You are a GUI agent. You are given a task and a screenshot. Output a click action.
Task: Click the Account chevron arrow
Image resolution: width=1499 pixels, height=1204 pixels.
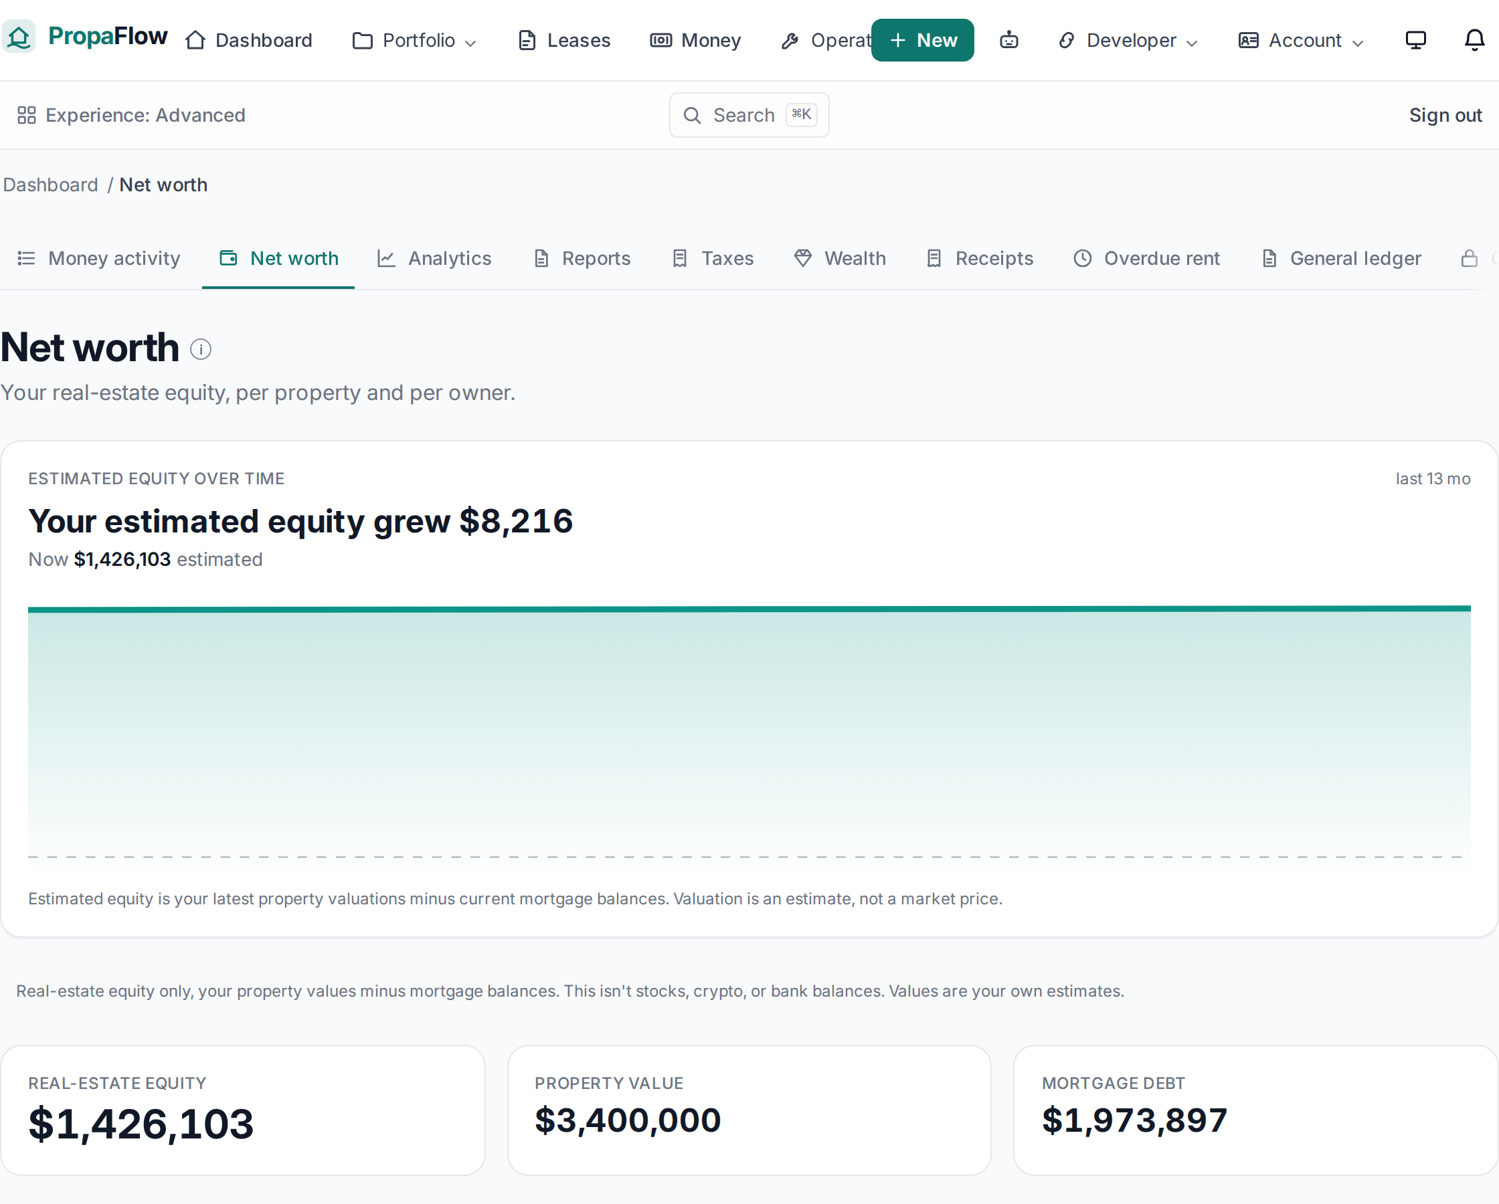1357,43
